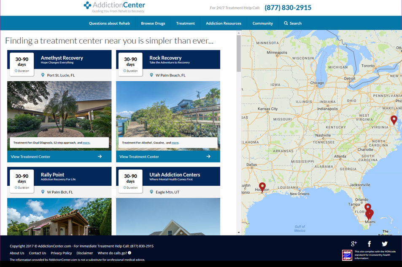Click the Twitter bird icon
The height and width of the screenshot is (267, 402).
point(384,243)
